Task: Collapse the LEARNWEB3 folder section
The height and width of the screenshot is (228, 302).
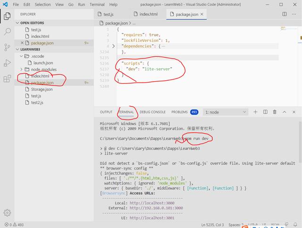Action: click(17, 50)
